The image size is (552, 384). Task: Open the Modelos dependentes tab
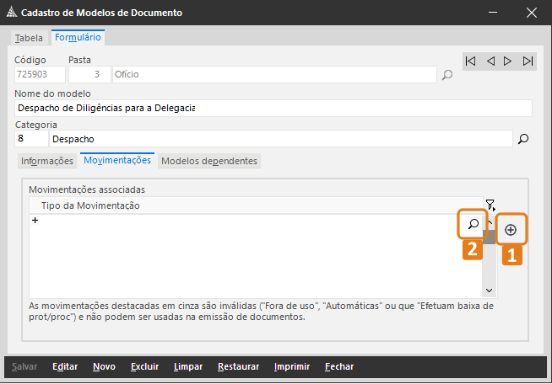point(209,161)
